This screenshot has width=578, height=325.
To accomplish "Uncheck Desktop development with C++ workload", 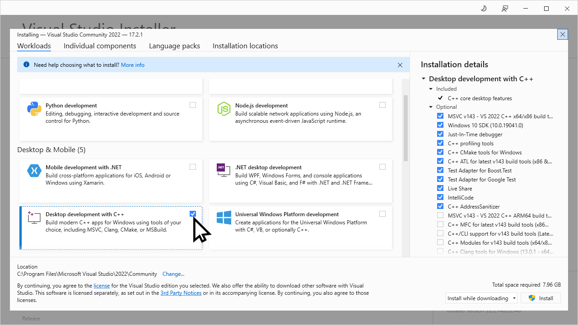I will tap(193, 214).
